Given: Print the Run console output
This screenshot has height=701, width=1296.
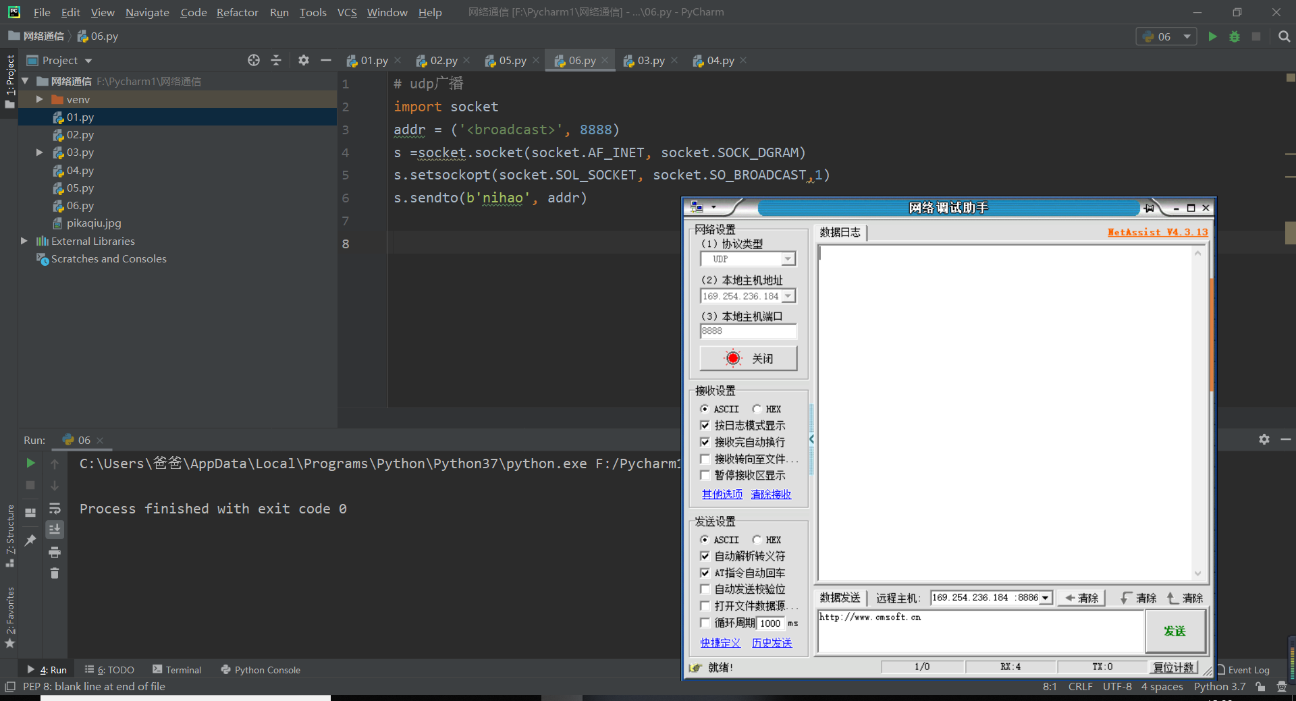Looking at the screenshot, I should [x=55, y=553].
